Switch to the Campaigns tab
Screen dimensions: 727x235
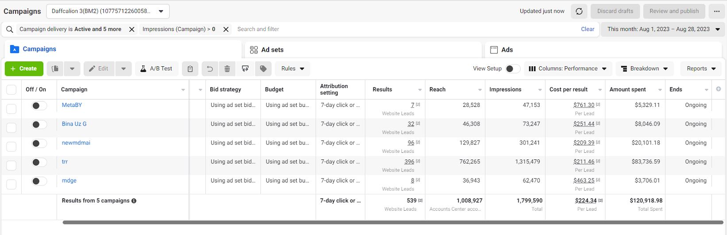[x=123, y=49]
